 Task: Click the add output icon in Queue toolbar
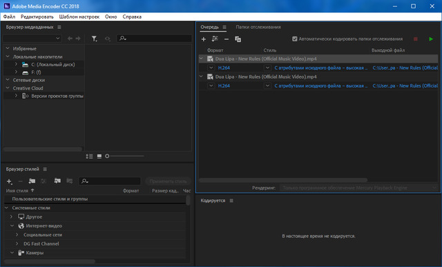click(215, 39)
